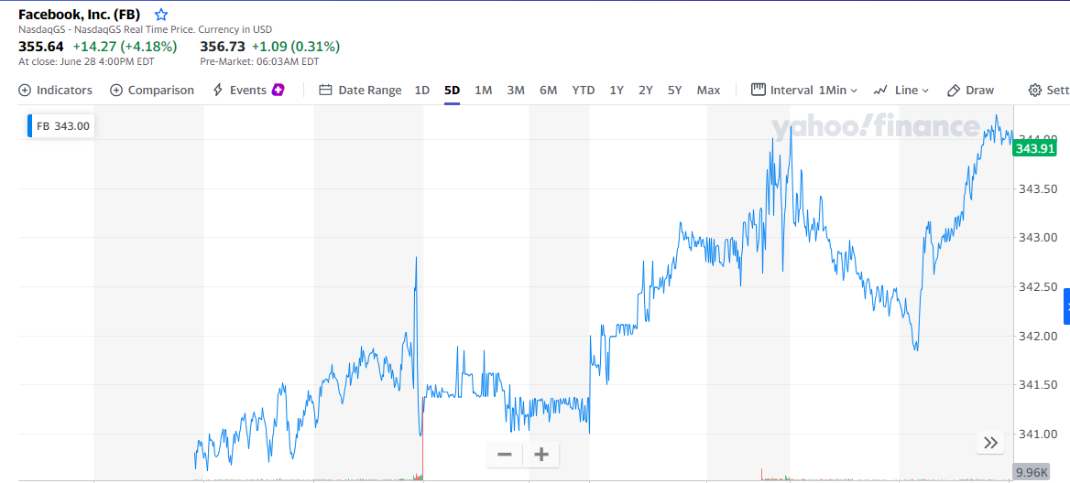Select the YTD time range

tap(584, 90)
